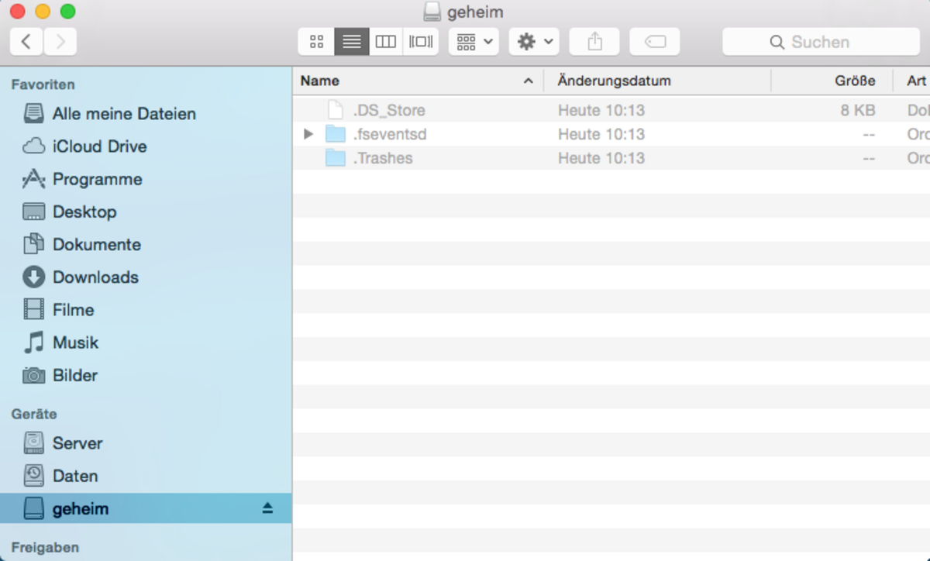
Task: Click the Share toolbar button
Action: click(x=594, y=42)
